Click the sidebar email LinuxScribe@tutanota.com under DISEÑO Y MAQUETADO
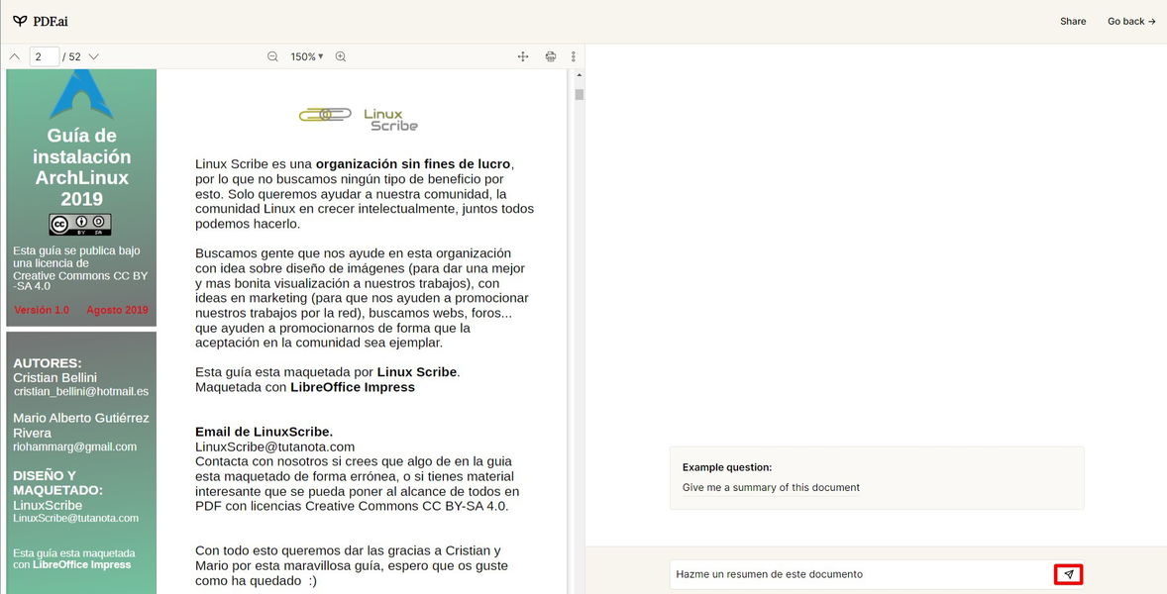 coord(76,518)
